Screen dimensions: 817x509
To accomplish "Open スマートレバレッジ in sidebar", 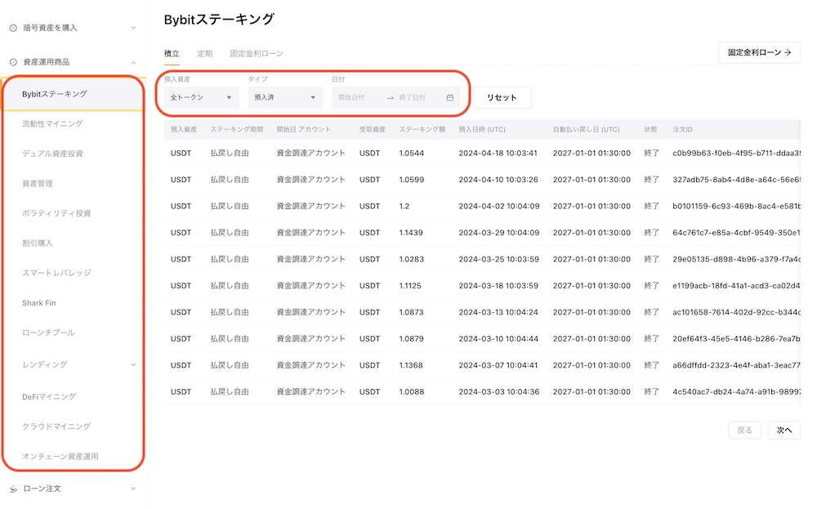I will [56, 272].
